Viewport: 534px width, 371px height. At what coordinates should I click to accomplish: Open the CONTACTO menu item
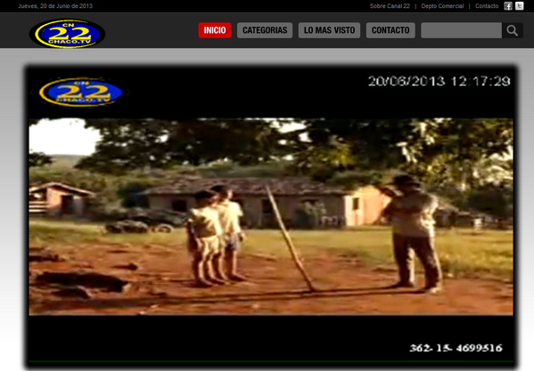(390, 30)
